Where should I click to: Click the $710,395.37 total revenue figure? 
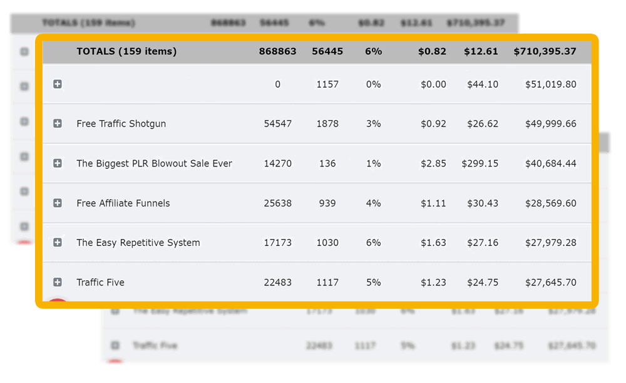tap(545, 51)
